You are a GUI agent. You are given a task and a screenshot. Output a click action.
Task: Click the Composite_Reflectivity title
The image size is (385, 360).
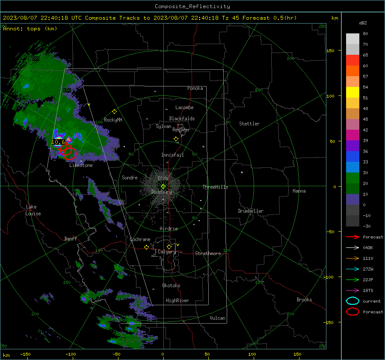(192, 6)
